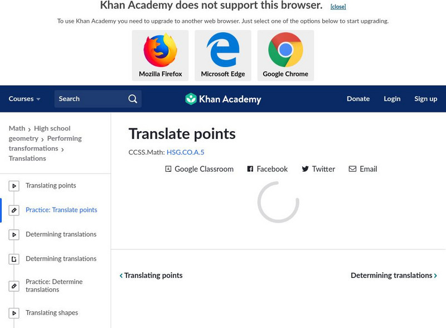Share lesson on Facebook
Viewport: 446px width, 328px height.
(267, 169)
